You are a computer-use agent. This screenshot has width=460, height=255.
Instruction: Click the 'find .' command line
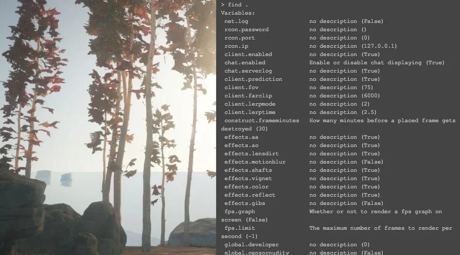(x=235, y=5)
